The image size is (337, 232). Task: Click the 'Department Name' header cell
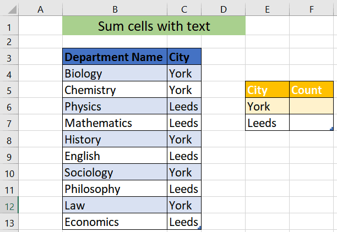(x=115, y=57)
